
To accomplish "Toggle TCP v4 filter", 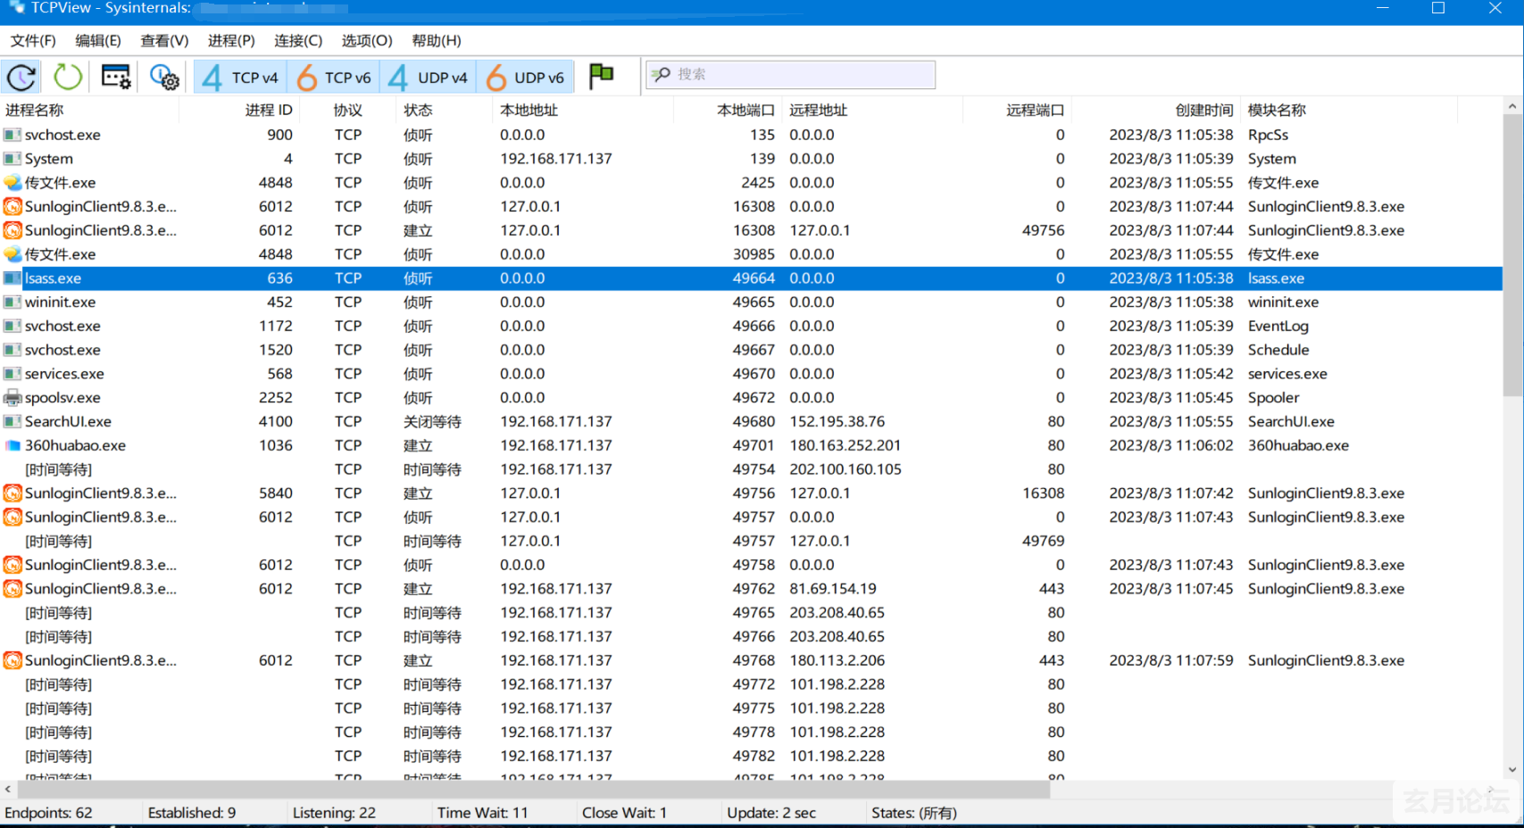I will click(x=240, y=78).
